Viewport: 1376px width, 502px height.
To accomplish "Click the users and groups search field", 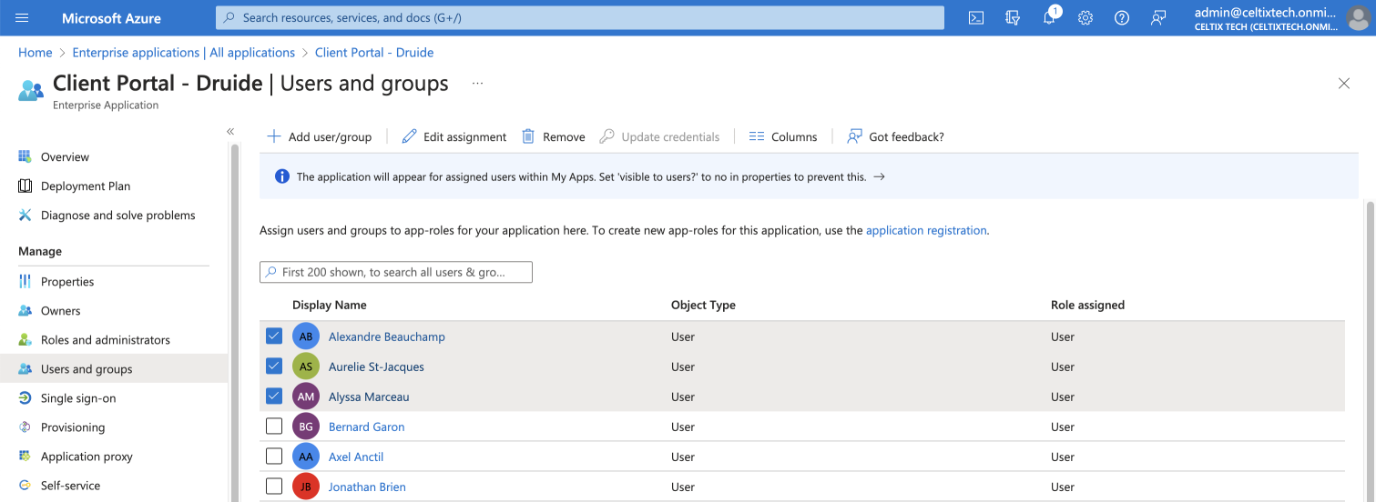I will pyautogui.click(x=396, y=272).
